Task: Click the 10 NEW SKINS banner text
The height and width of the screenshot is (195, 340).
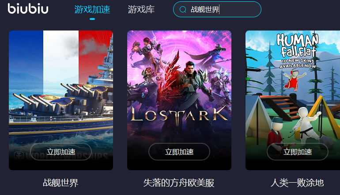Action: pyautogui.click(x=298, y=63)
